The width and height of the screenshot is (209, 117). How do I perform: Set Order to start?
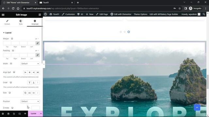29,83
